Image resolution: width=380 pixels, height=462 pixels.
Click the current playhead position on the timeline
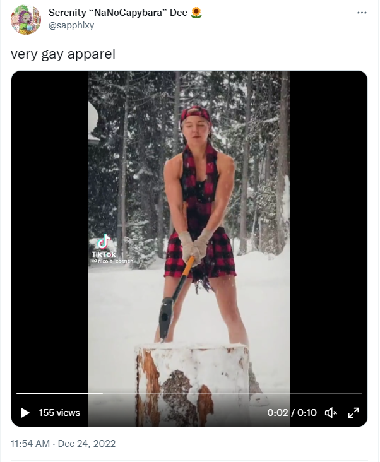click(x=102, y=394)
